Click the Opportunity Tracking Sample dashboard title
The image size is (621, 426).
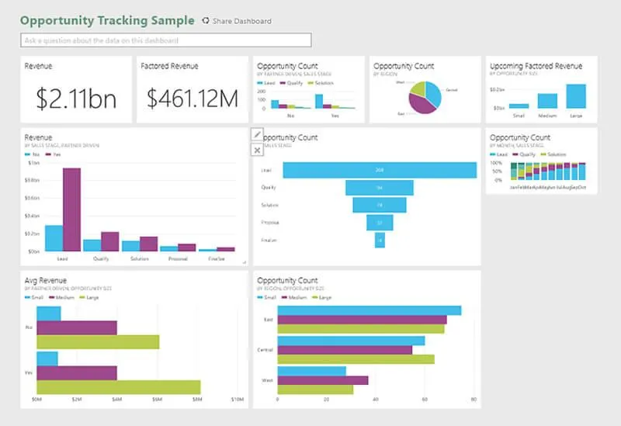coord(107,21)
